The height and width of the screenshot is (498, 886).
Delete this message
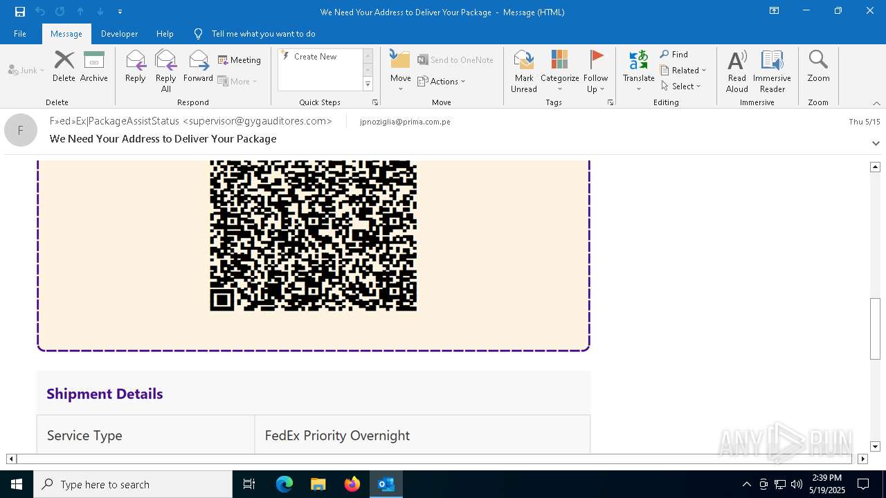(64, 66)
